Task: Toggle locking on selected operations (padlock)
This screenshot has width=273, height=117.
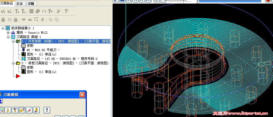Action: tap(3, 19)
